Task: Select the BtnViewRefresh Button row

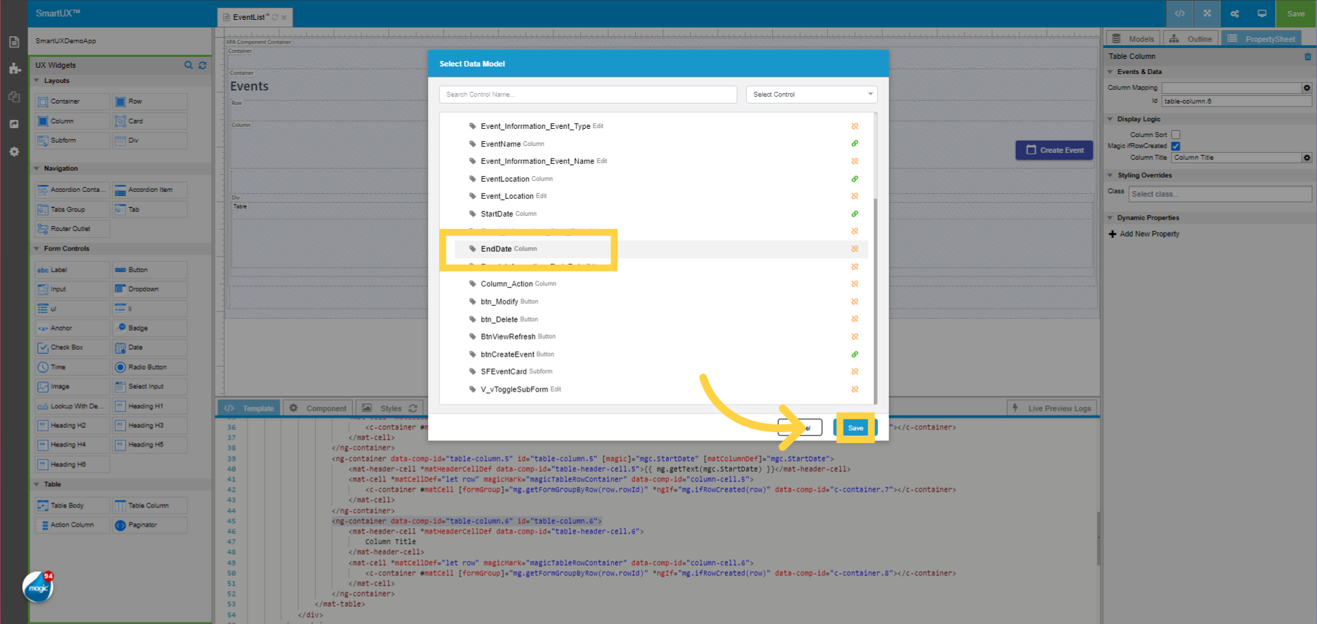Action: coord(661,337)
